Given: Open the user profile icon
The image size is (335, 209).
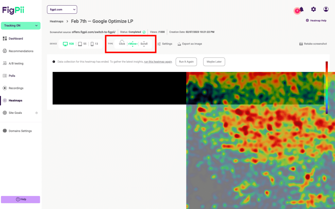Looking at the screenshot, I should coord(326,9).
